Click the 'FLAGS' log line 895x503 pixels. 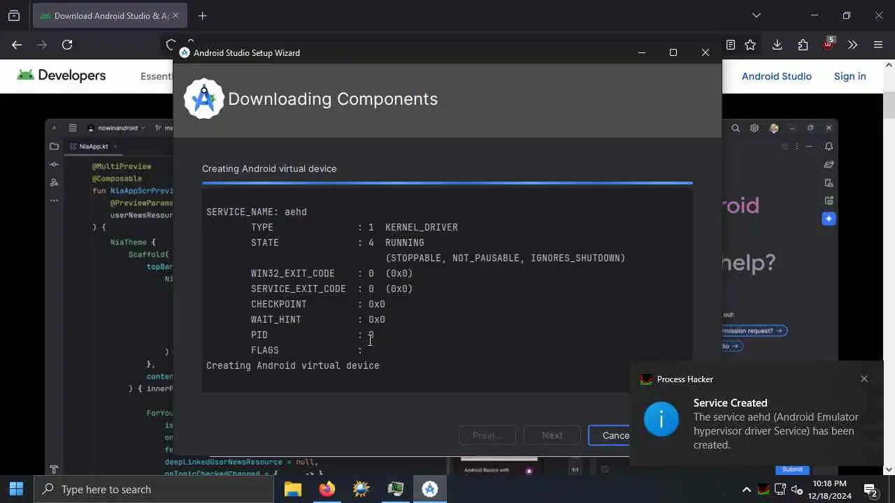point(307,350)
